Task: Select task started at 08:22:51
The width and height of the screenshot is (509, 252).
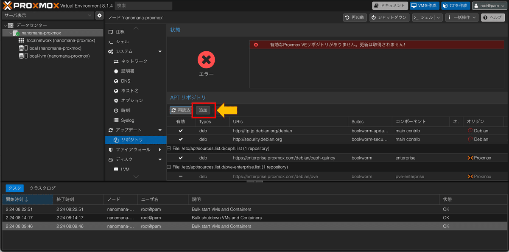Action: 255,209
